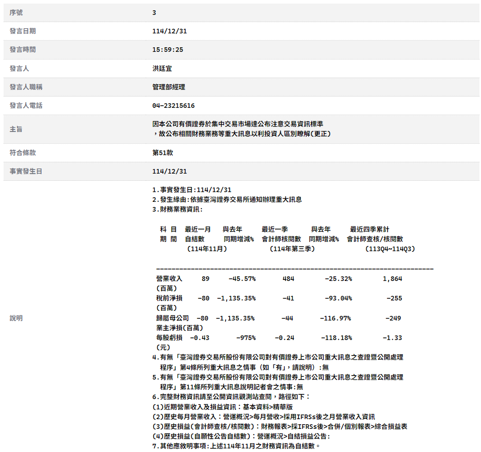Select the phone number 04-23215616
The height and width of the screenshot is (452, 481).
(x=173, y=105)
